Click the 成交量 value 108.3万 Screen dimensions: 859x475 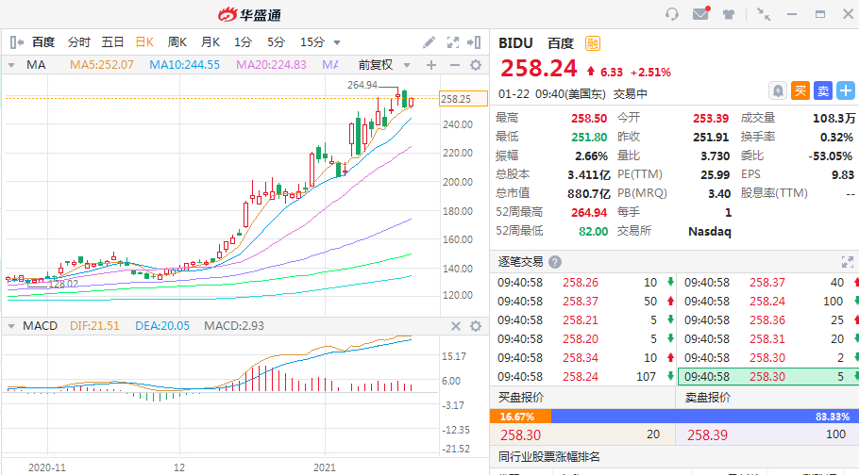tap(834, 118)
